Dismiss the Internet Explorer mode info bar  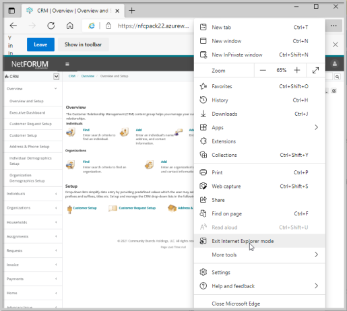(336, 44)
